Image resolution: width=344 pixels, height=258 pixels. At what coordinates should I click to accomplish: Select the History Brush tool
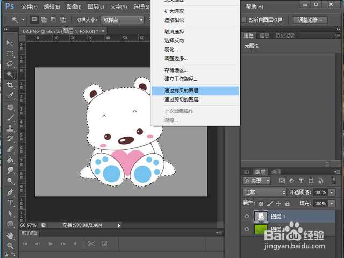coord(10,139)
